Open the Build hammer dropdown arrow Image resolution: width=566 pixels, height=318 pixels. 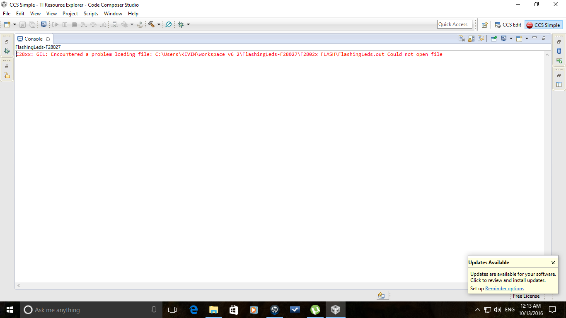coord(159,24)
